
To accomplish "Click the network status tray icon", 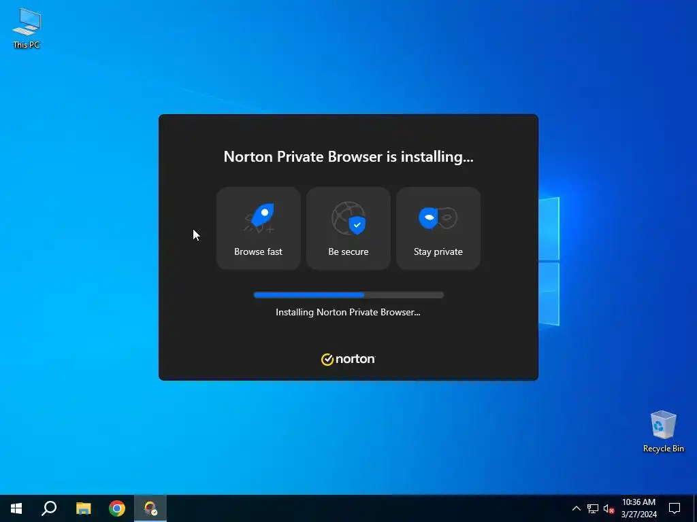I will [x=593, y=508].
